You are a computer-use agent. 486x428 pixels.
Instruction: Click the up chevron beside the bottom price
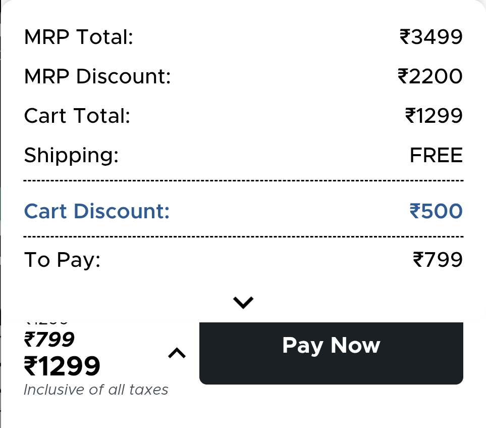pos(177,354)
